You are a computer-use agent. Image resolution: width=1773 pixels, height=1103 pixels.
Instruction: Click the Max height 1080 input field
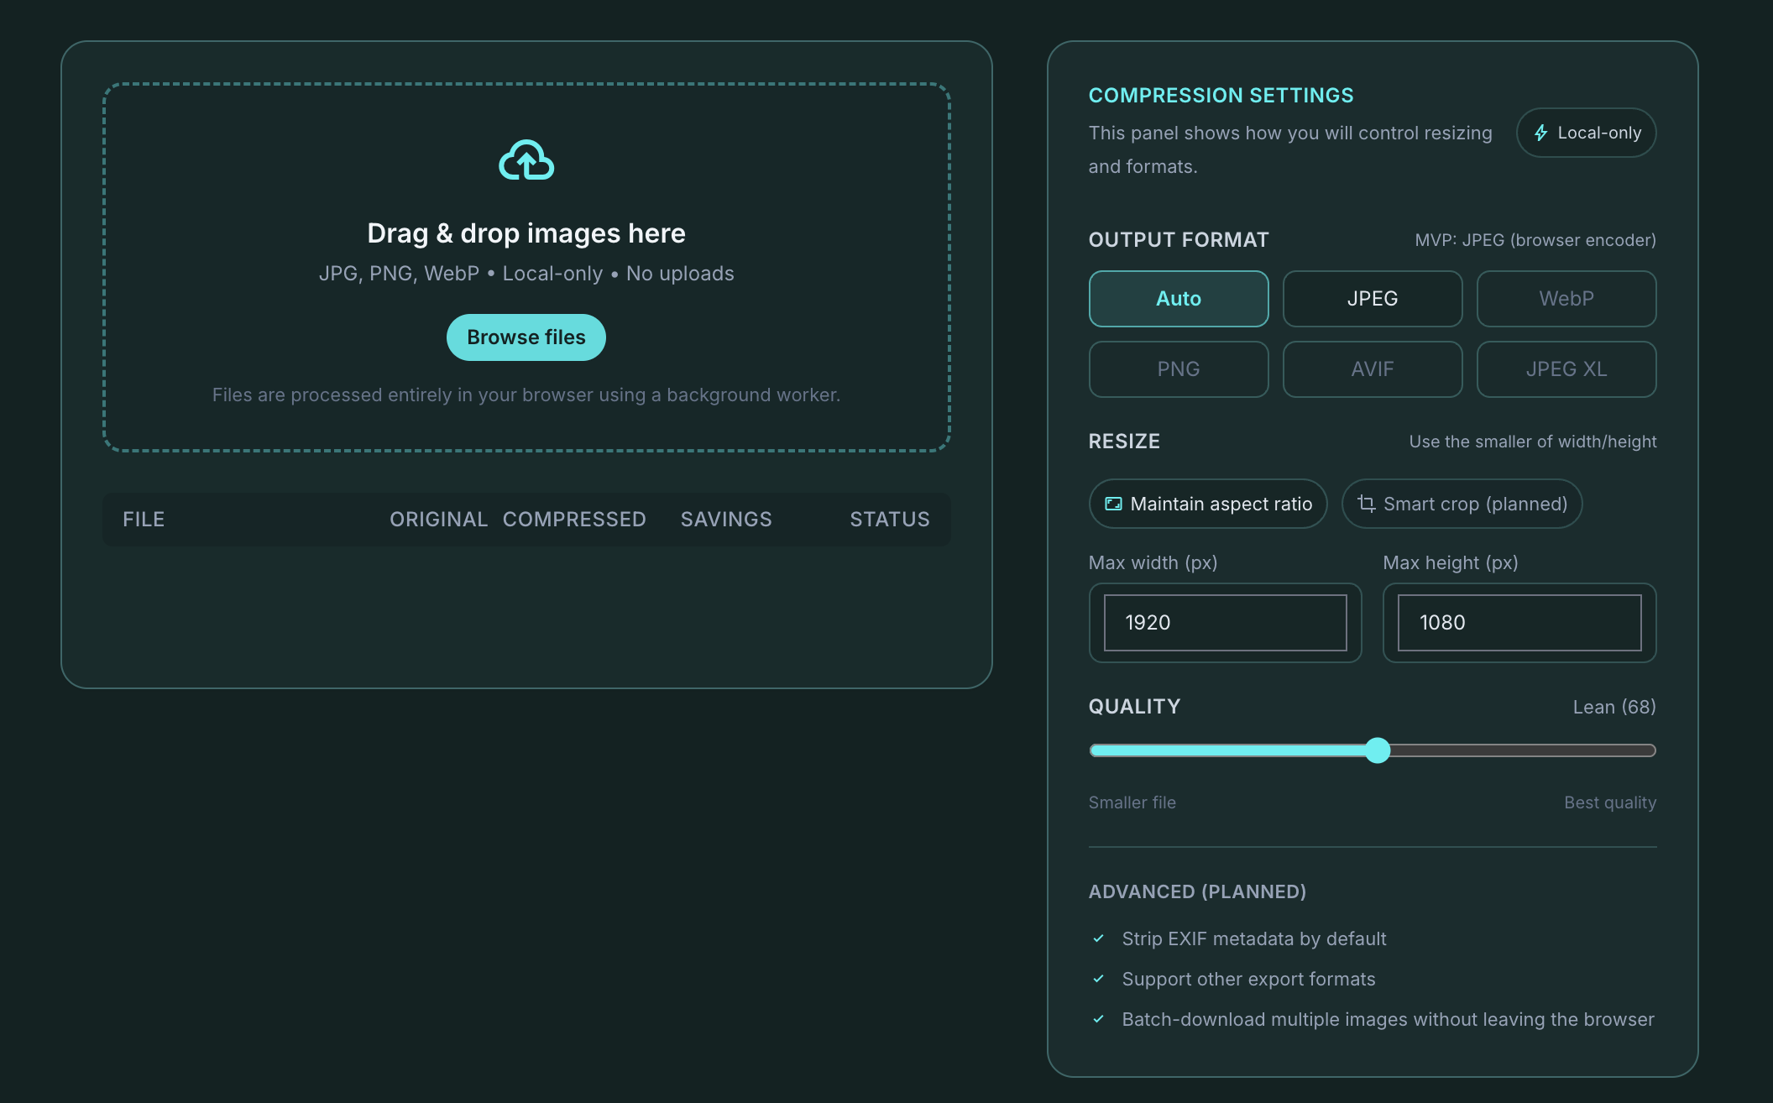1518,623
